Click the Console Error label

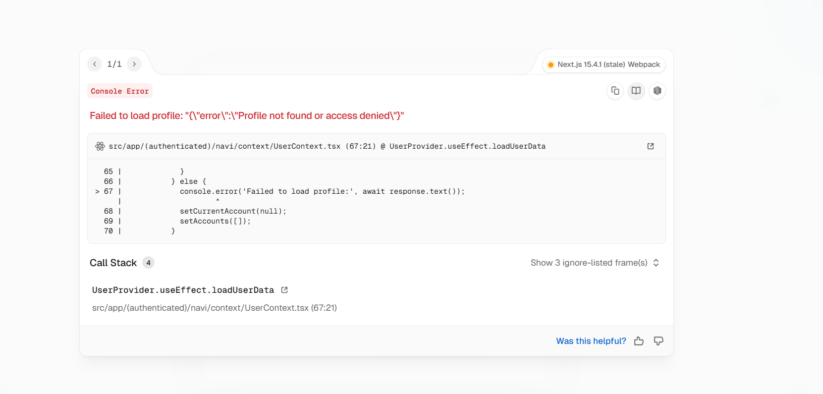point(119,91)
